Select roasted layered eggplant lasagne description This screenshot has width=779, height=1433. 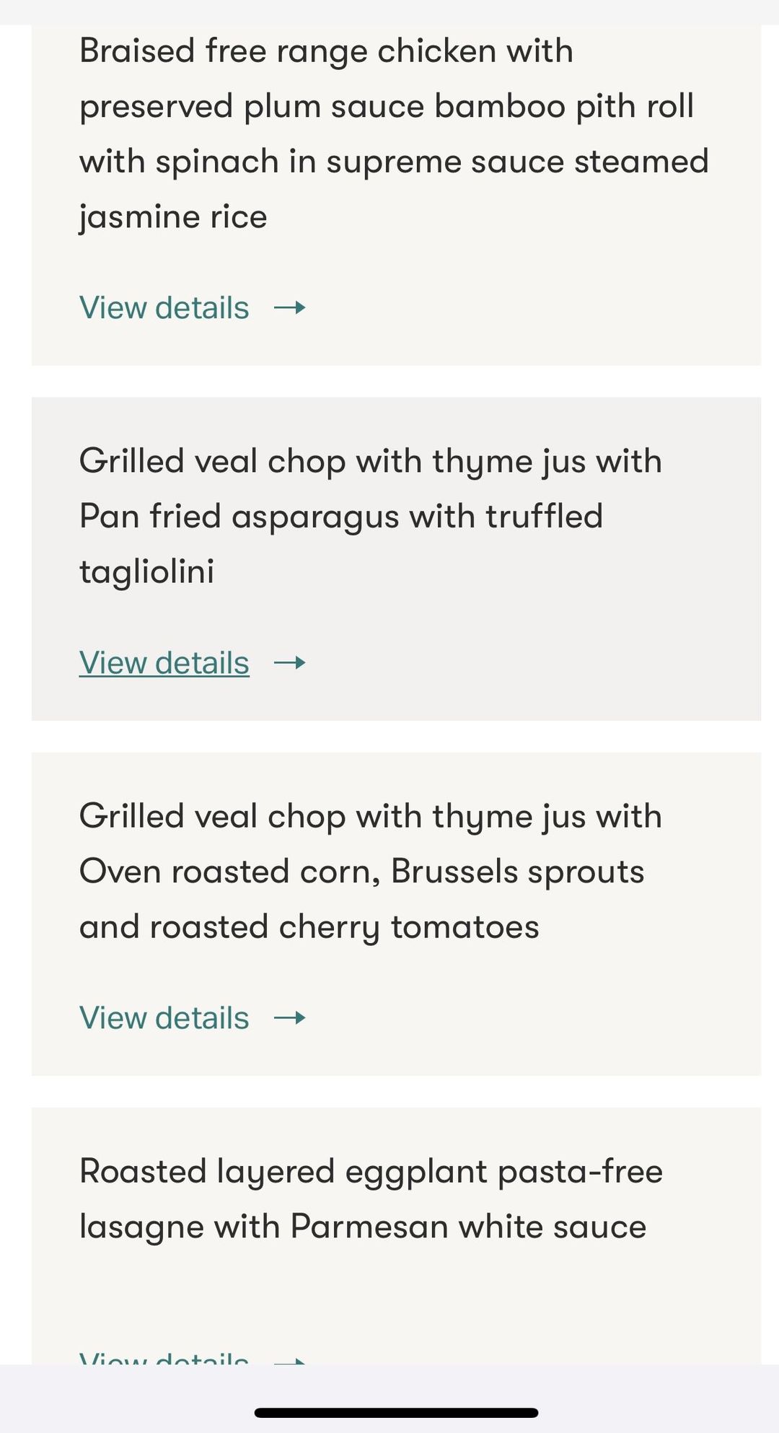[x=371, y=1199]
